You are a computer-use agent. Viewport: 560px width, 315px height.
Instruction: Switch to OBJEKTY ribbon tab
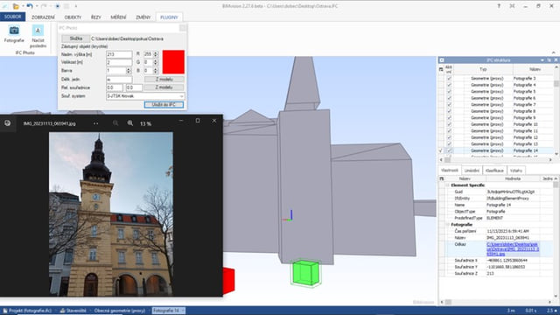tap(73, 17)
